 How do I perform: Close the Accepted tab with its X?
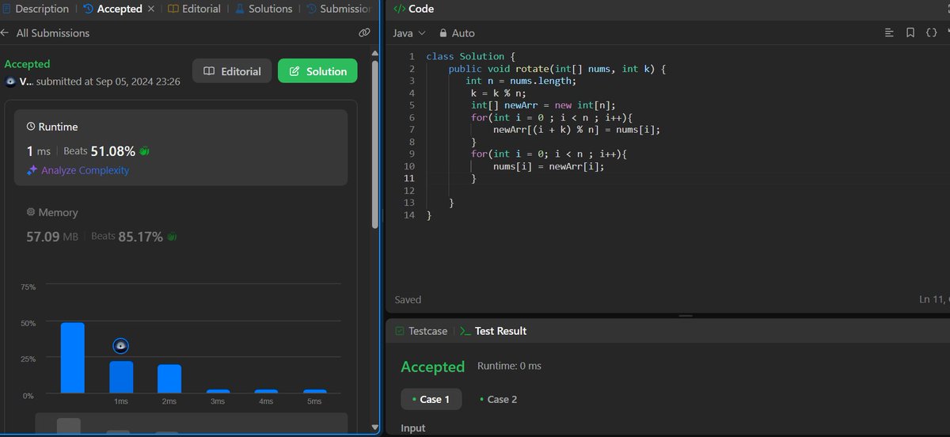click(x=151, y=9)
